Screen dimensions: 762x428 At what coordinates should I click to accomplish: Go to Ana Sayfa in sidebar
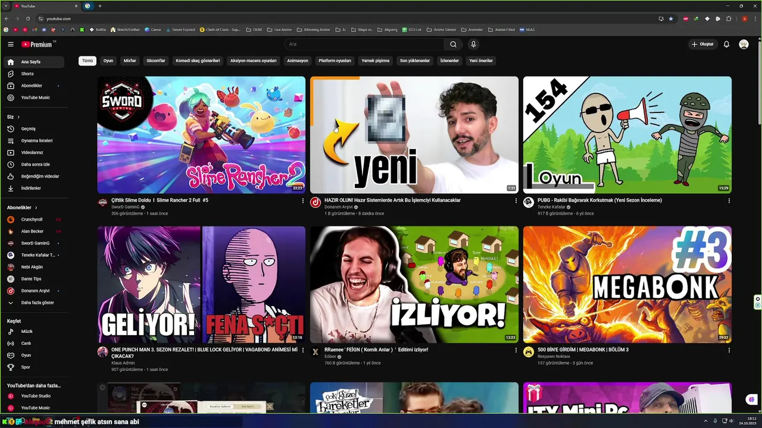tap(36, 62)
